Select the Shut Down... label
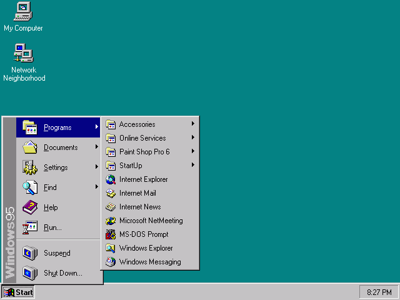This screenshot has width=400, height=300. (x=63, y=273)
